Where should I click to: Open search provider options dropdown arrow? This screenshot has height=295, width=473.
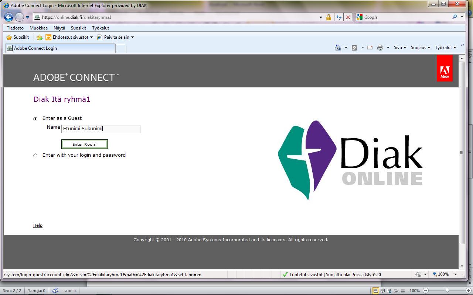coord(462,17)
